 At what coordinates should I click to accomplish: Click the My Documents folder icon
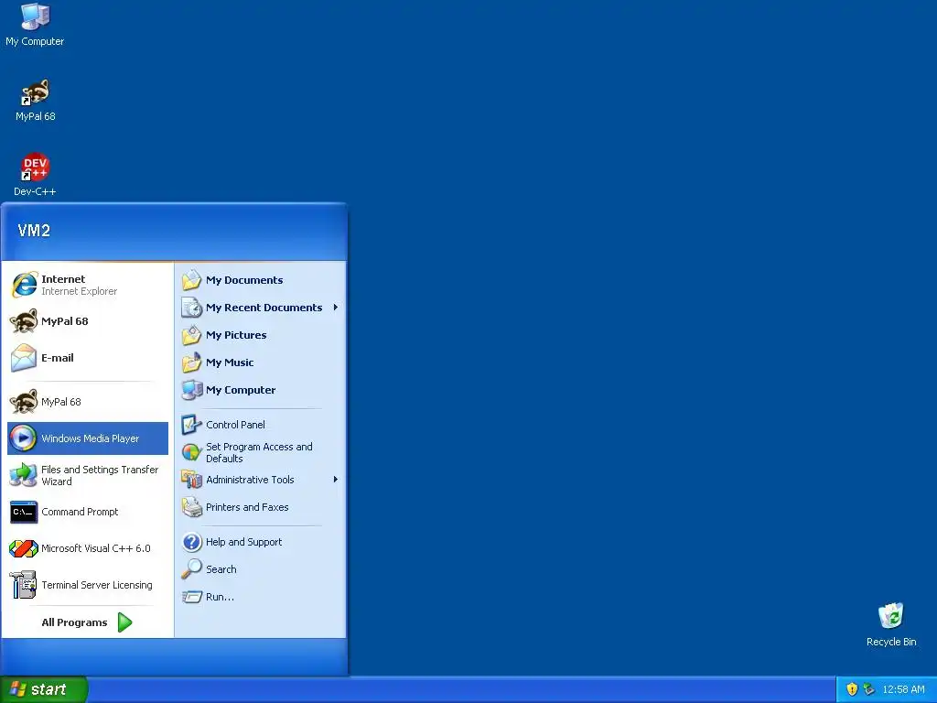pos(192,280)
